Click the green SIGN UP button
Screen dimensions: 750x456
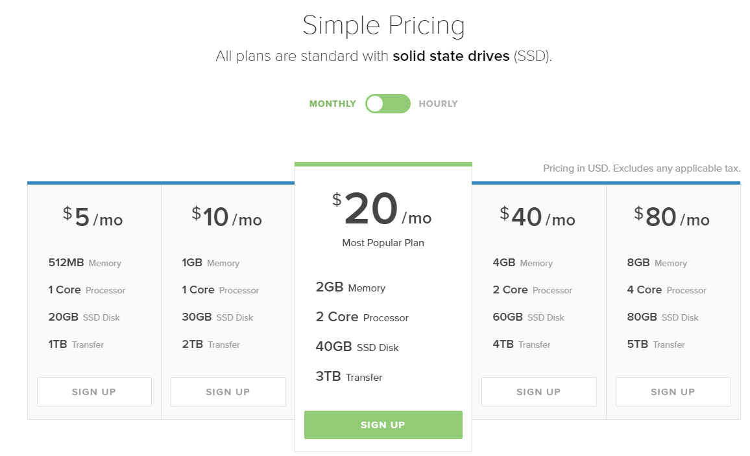pyautogui.click(x=383, y=424)
